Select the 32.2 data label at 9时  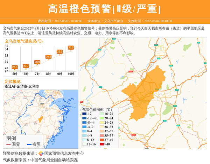(x=59, y=52)
